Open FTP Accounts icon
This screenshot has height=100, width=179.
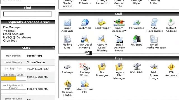click(171, 67)
